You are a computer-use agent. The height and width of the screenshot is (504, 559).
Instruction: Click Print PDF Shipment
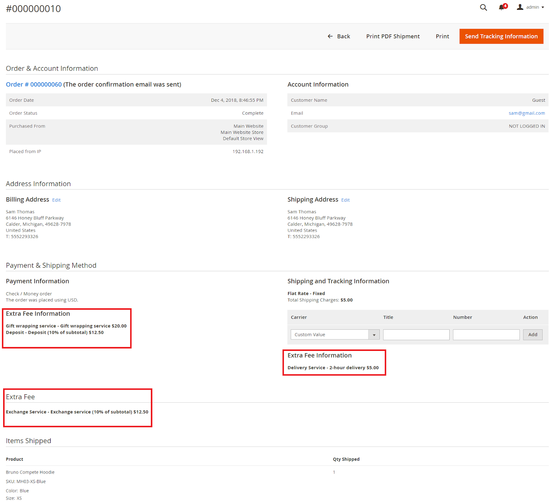point(393,36)
